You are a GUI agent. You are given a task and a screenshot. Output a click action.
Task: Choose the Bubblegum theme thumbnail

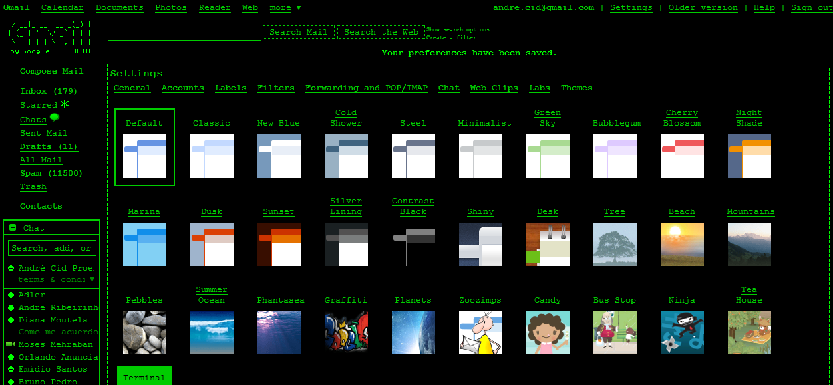click(615, 156)
